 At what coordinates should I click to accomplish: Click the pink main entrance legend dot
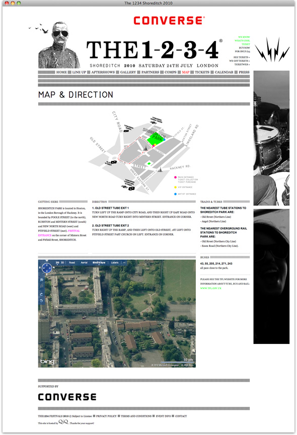coord(175,178)
